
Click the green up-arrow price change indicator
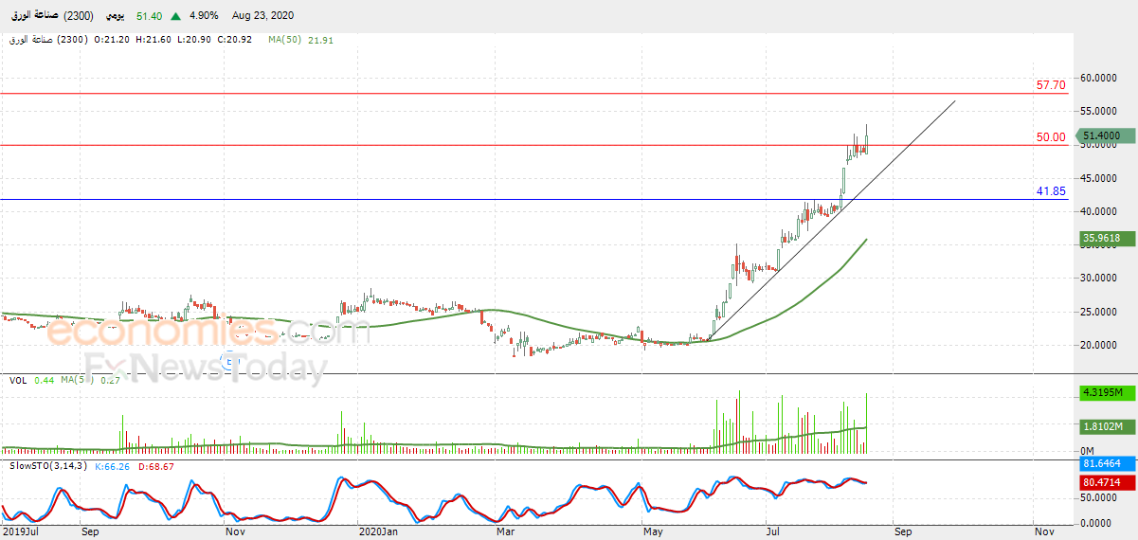click(176, 16)
